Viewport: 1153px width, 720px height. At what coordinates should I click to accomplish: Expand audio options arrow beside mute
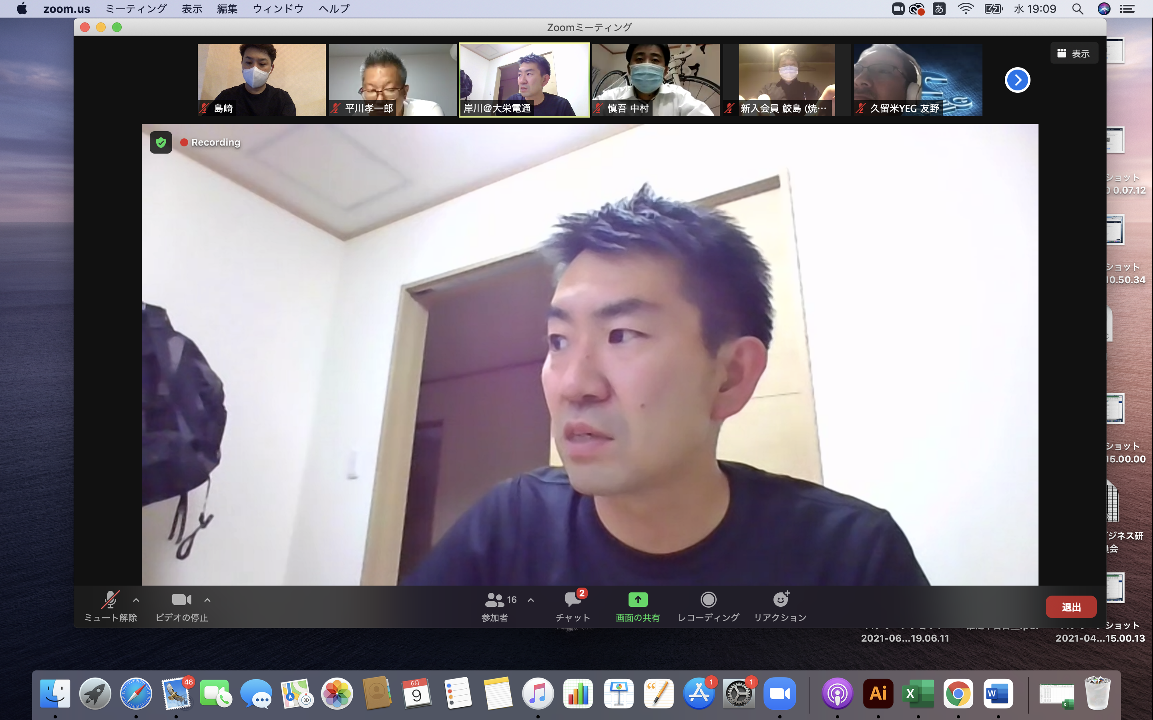pyautogui.click(x=136, y=600)
